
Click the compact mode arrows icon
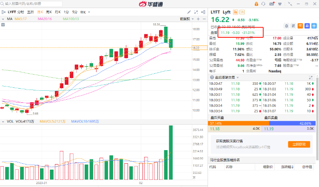coord(290,4)
